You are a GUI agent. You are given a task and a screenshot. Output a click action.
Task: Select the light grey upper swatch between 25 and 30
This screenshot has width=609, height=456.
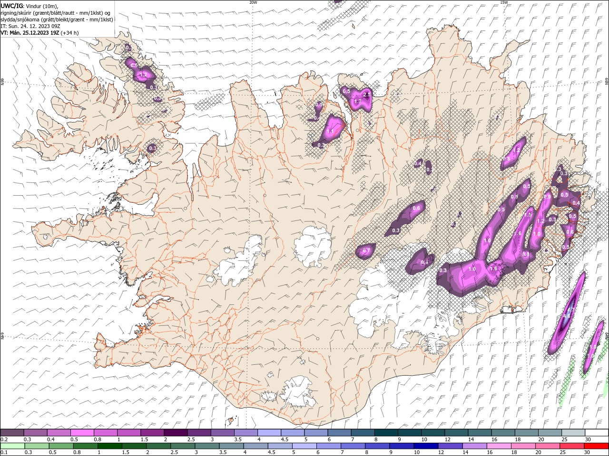tap(573, 433)
